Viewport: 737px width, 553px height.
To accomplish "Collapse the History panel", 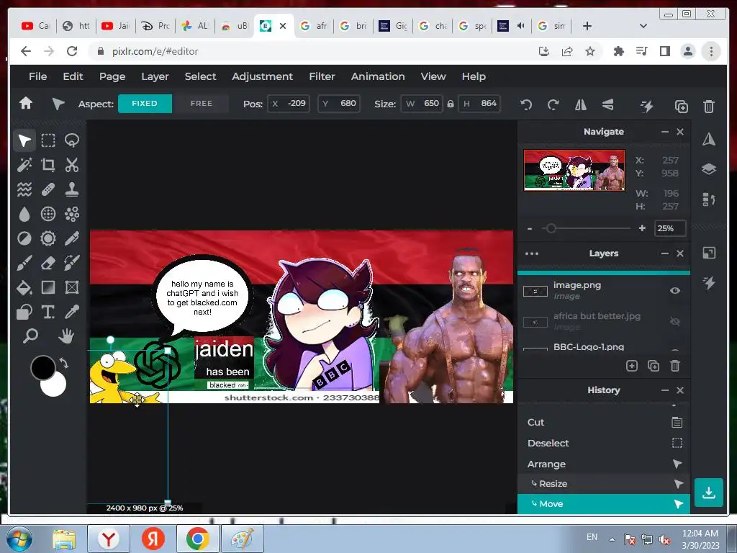I will point(664,390).
